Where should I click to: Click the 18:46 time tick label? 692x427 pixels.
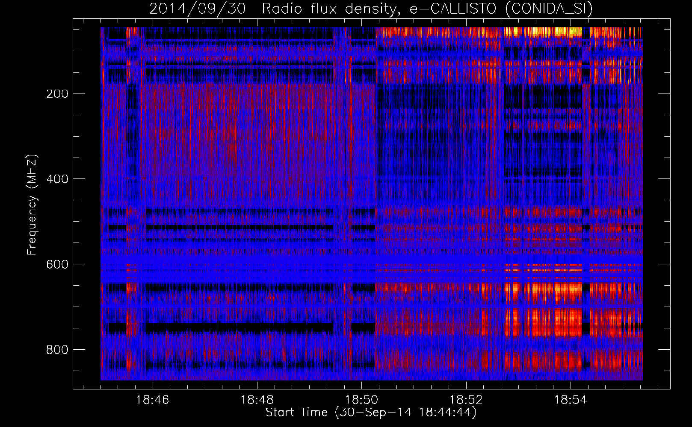152,400
